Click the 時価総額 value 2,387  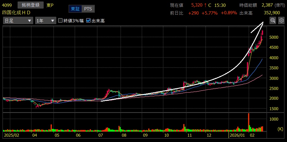(267, 5)
